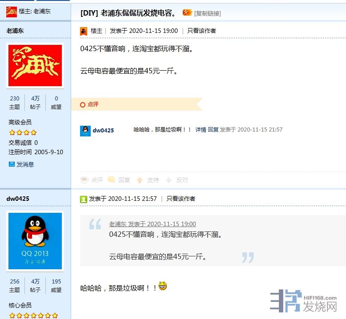
Task: Click the 支持 up arrow icon
Action: click(140, 180)
